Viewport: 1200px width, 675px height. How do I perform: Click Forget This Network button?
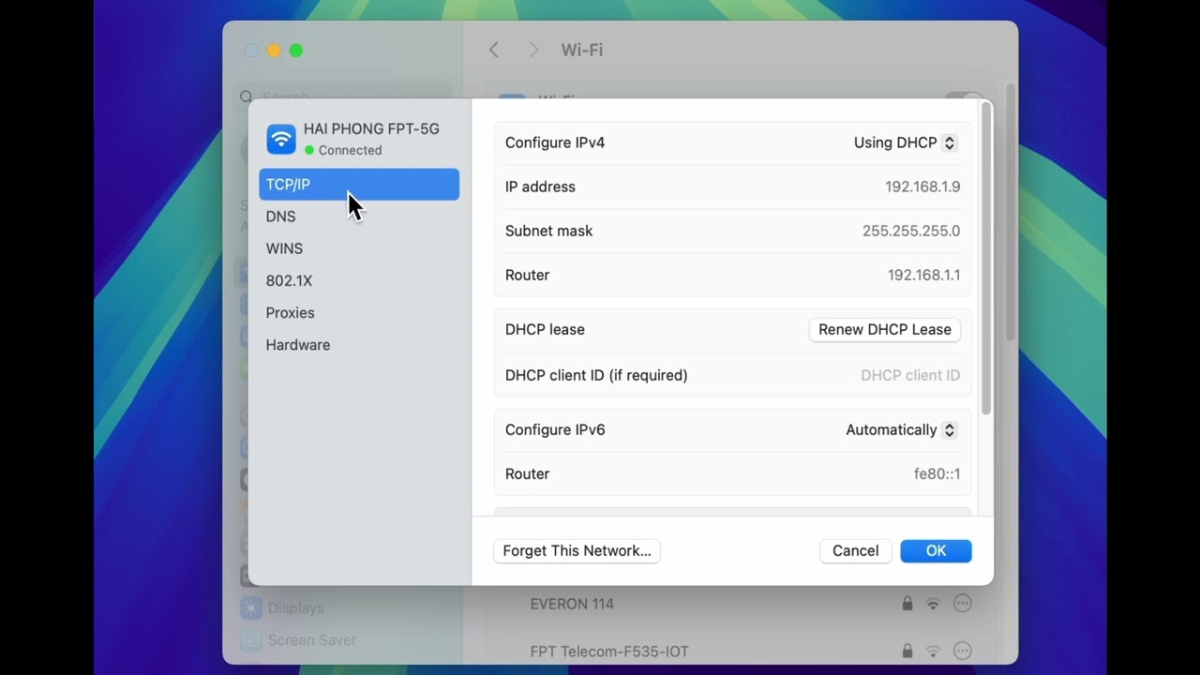(577, 550)
